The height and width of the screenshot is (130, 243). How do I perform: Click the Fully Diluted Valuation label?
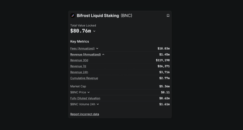click(85, 98)
